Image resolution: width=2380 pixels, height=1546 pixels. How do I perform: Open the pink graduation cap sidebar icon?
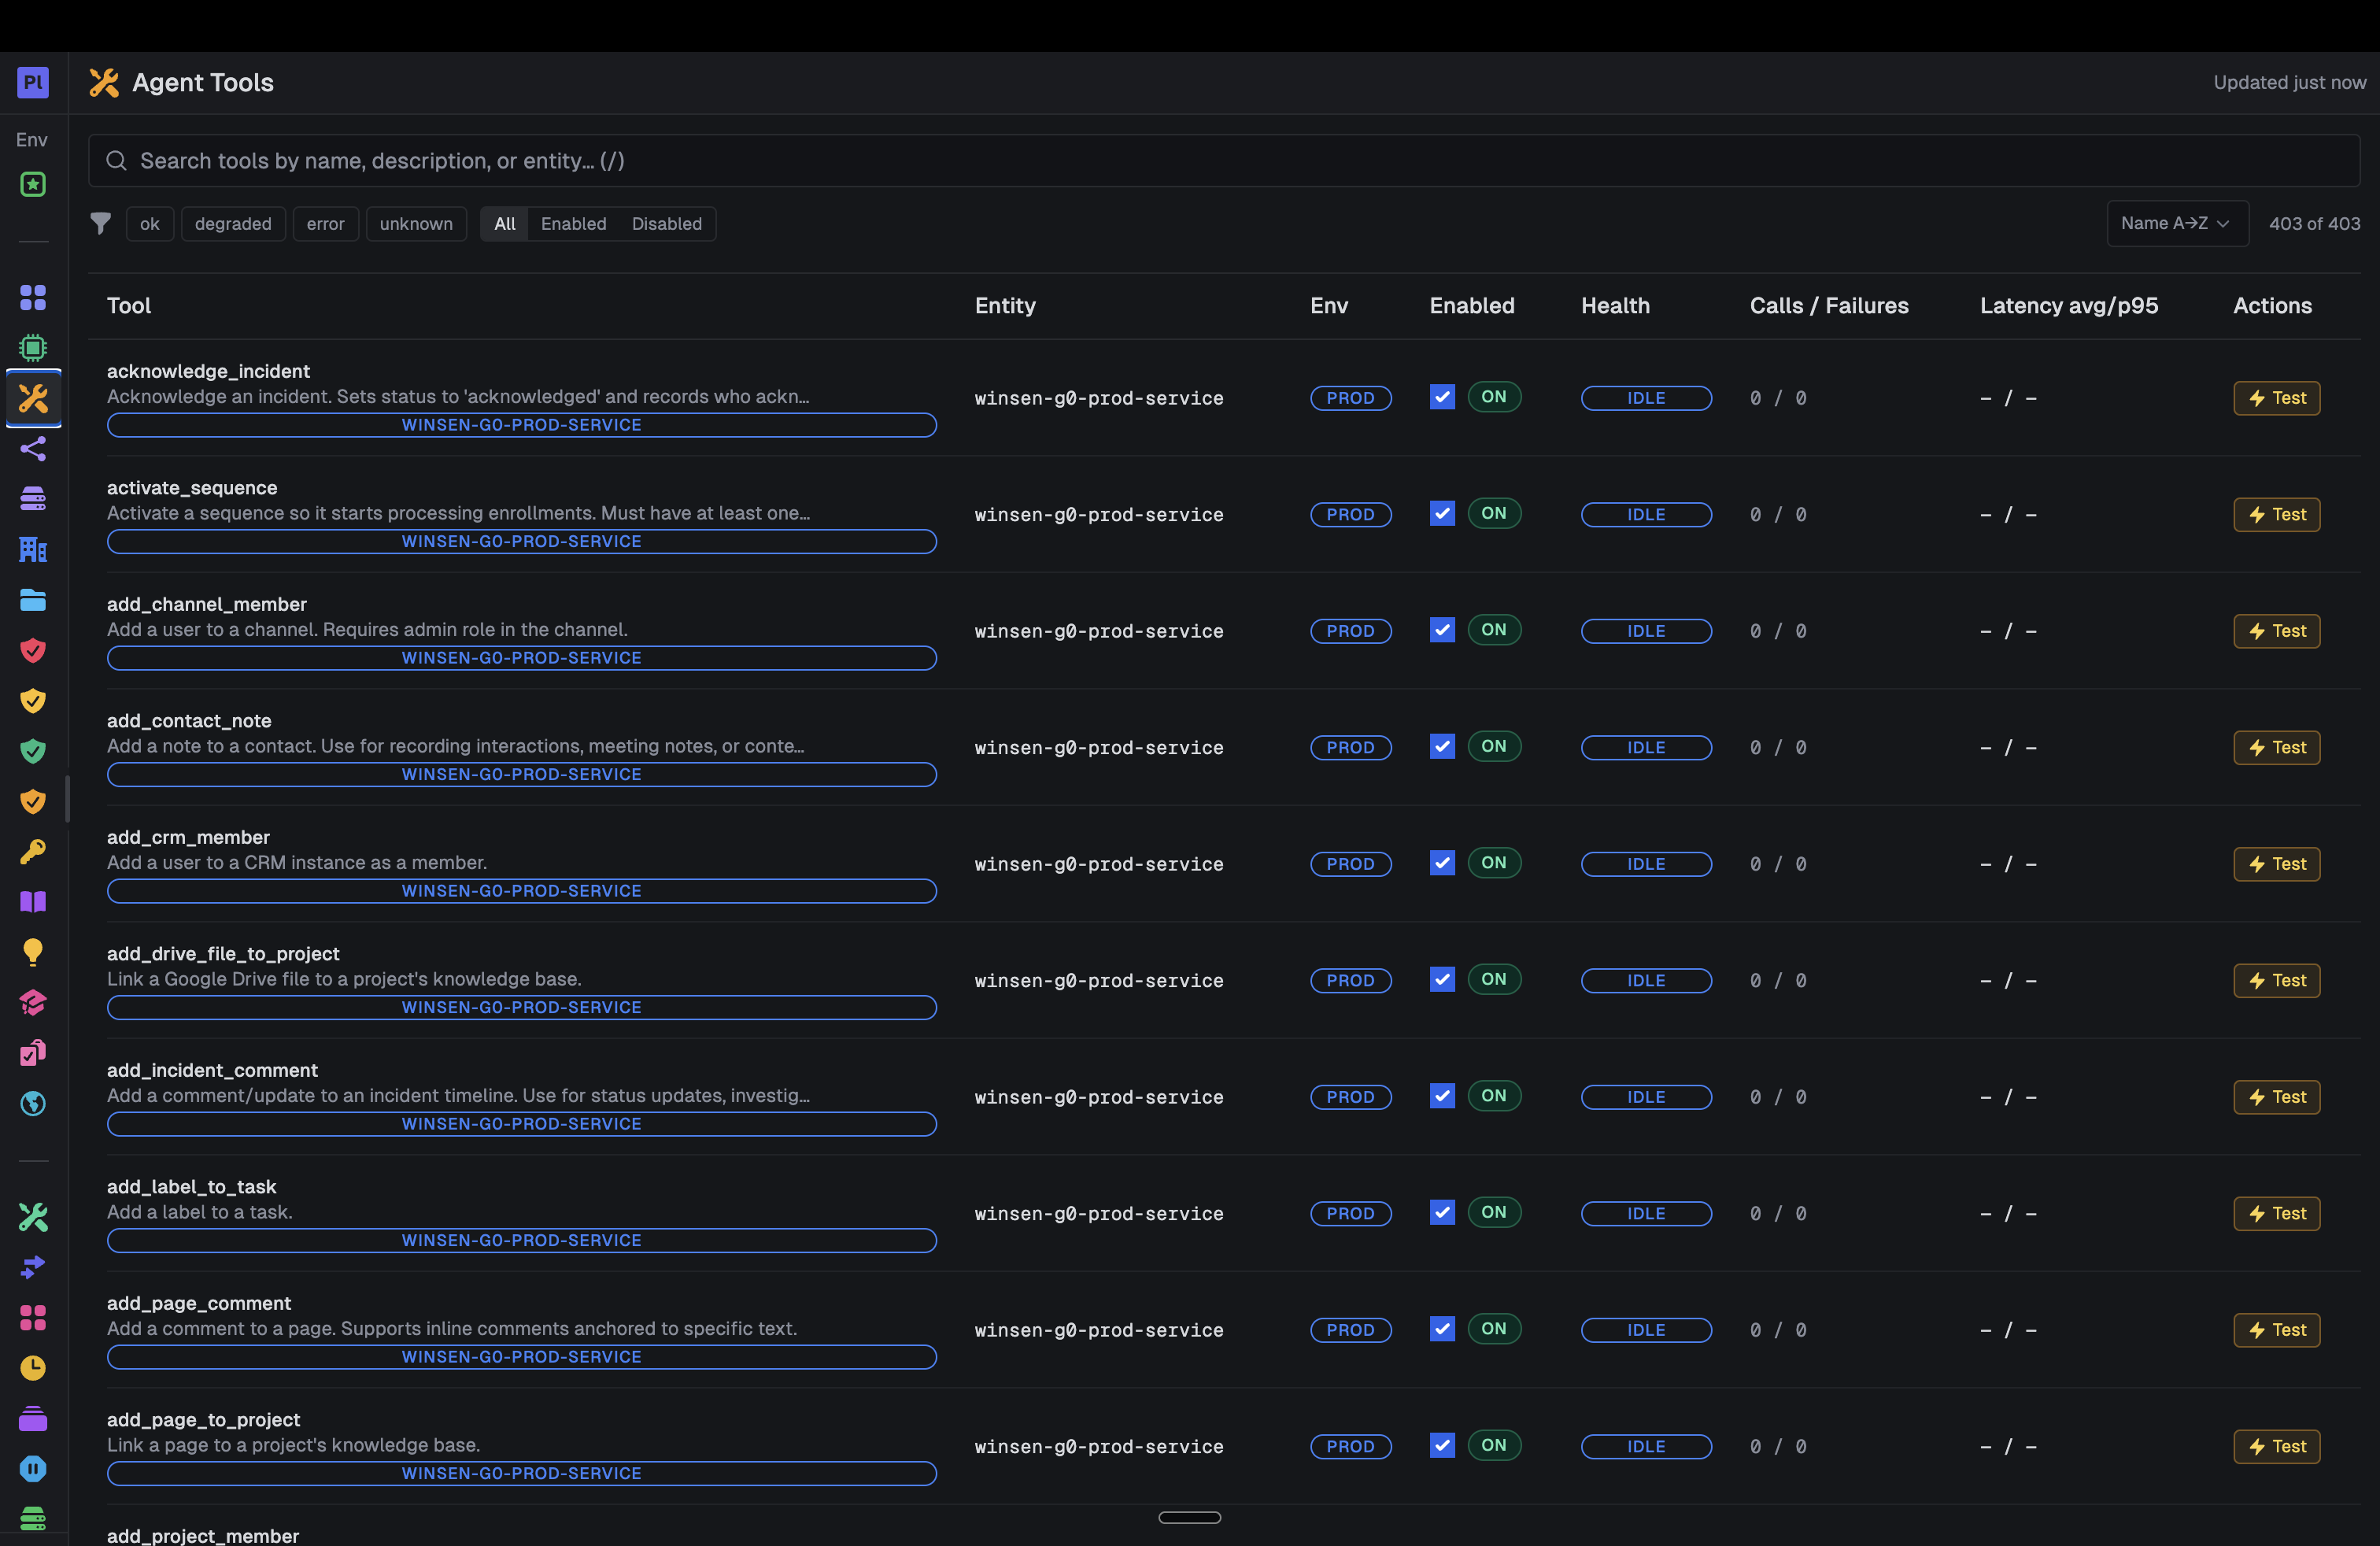(33, 1002)
